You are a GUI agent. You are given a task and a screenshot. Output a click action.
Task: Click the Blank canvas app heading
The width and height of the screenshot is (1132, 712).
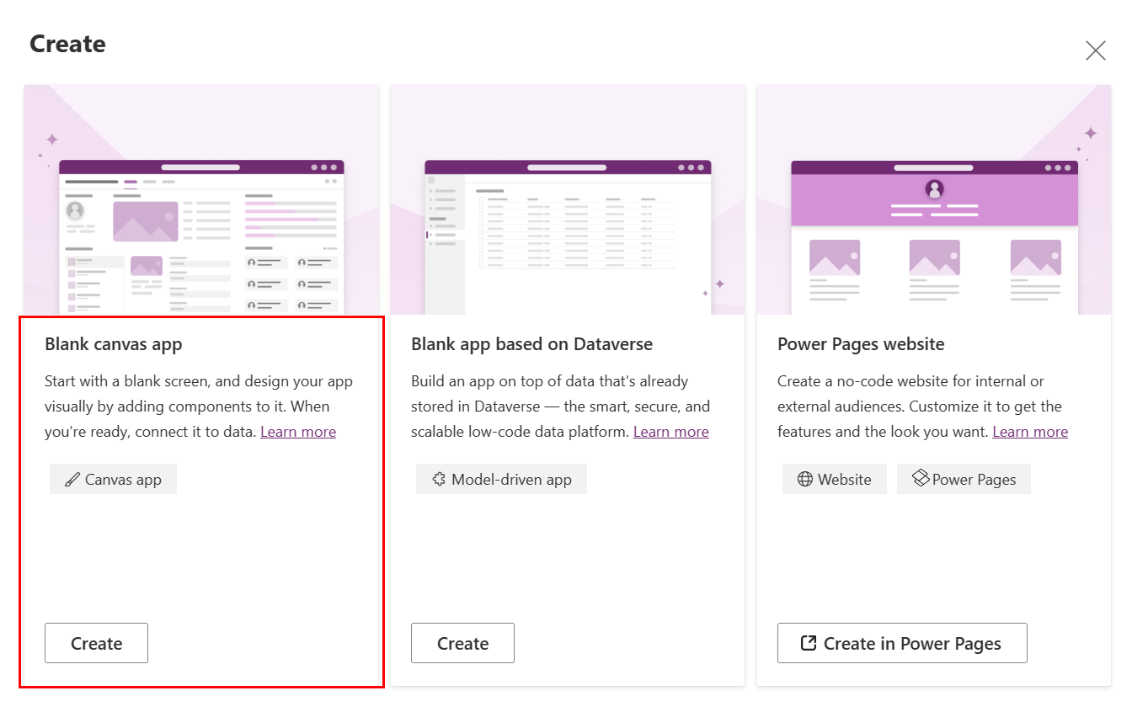click(114, 343)
